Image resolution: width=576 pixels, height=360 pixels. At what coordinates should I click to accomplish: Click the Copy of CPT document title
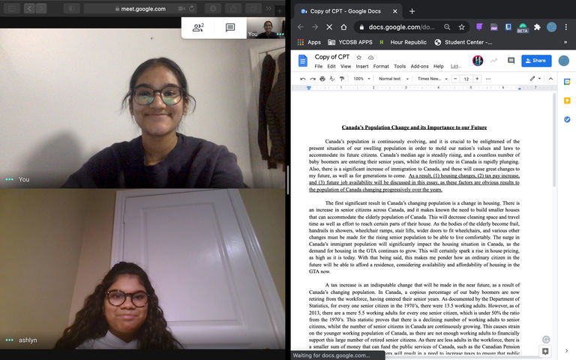[x=332, y=57]
